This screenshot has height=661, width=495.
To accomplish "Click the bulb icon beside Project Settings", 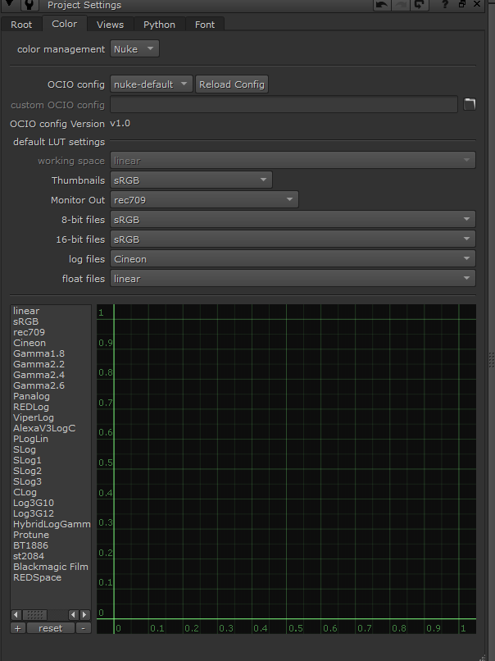I will [28, 6].
